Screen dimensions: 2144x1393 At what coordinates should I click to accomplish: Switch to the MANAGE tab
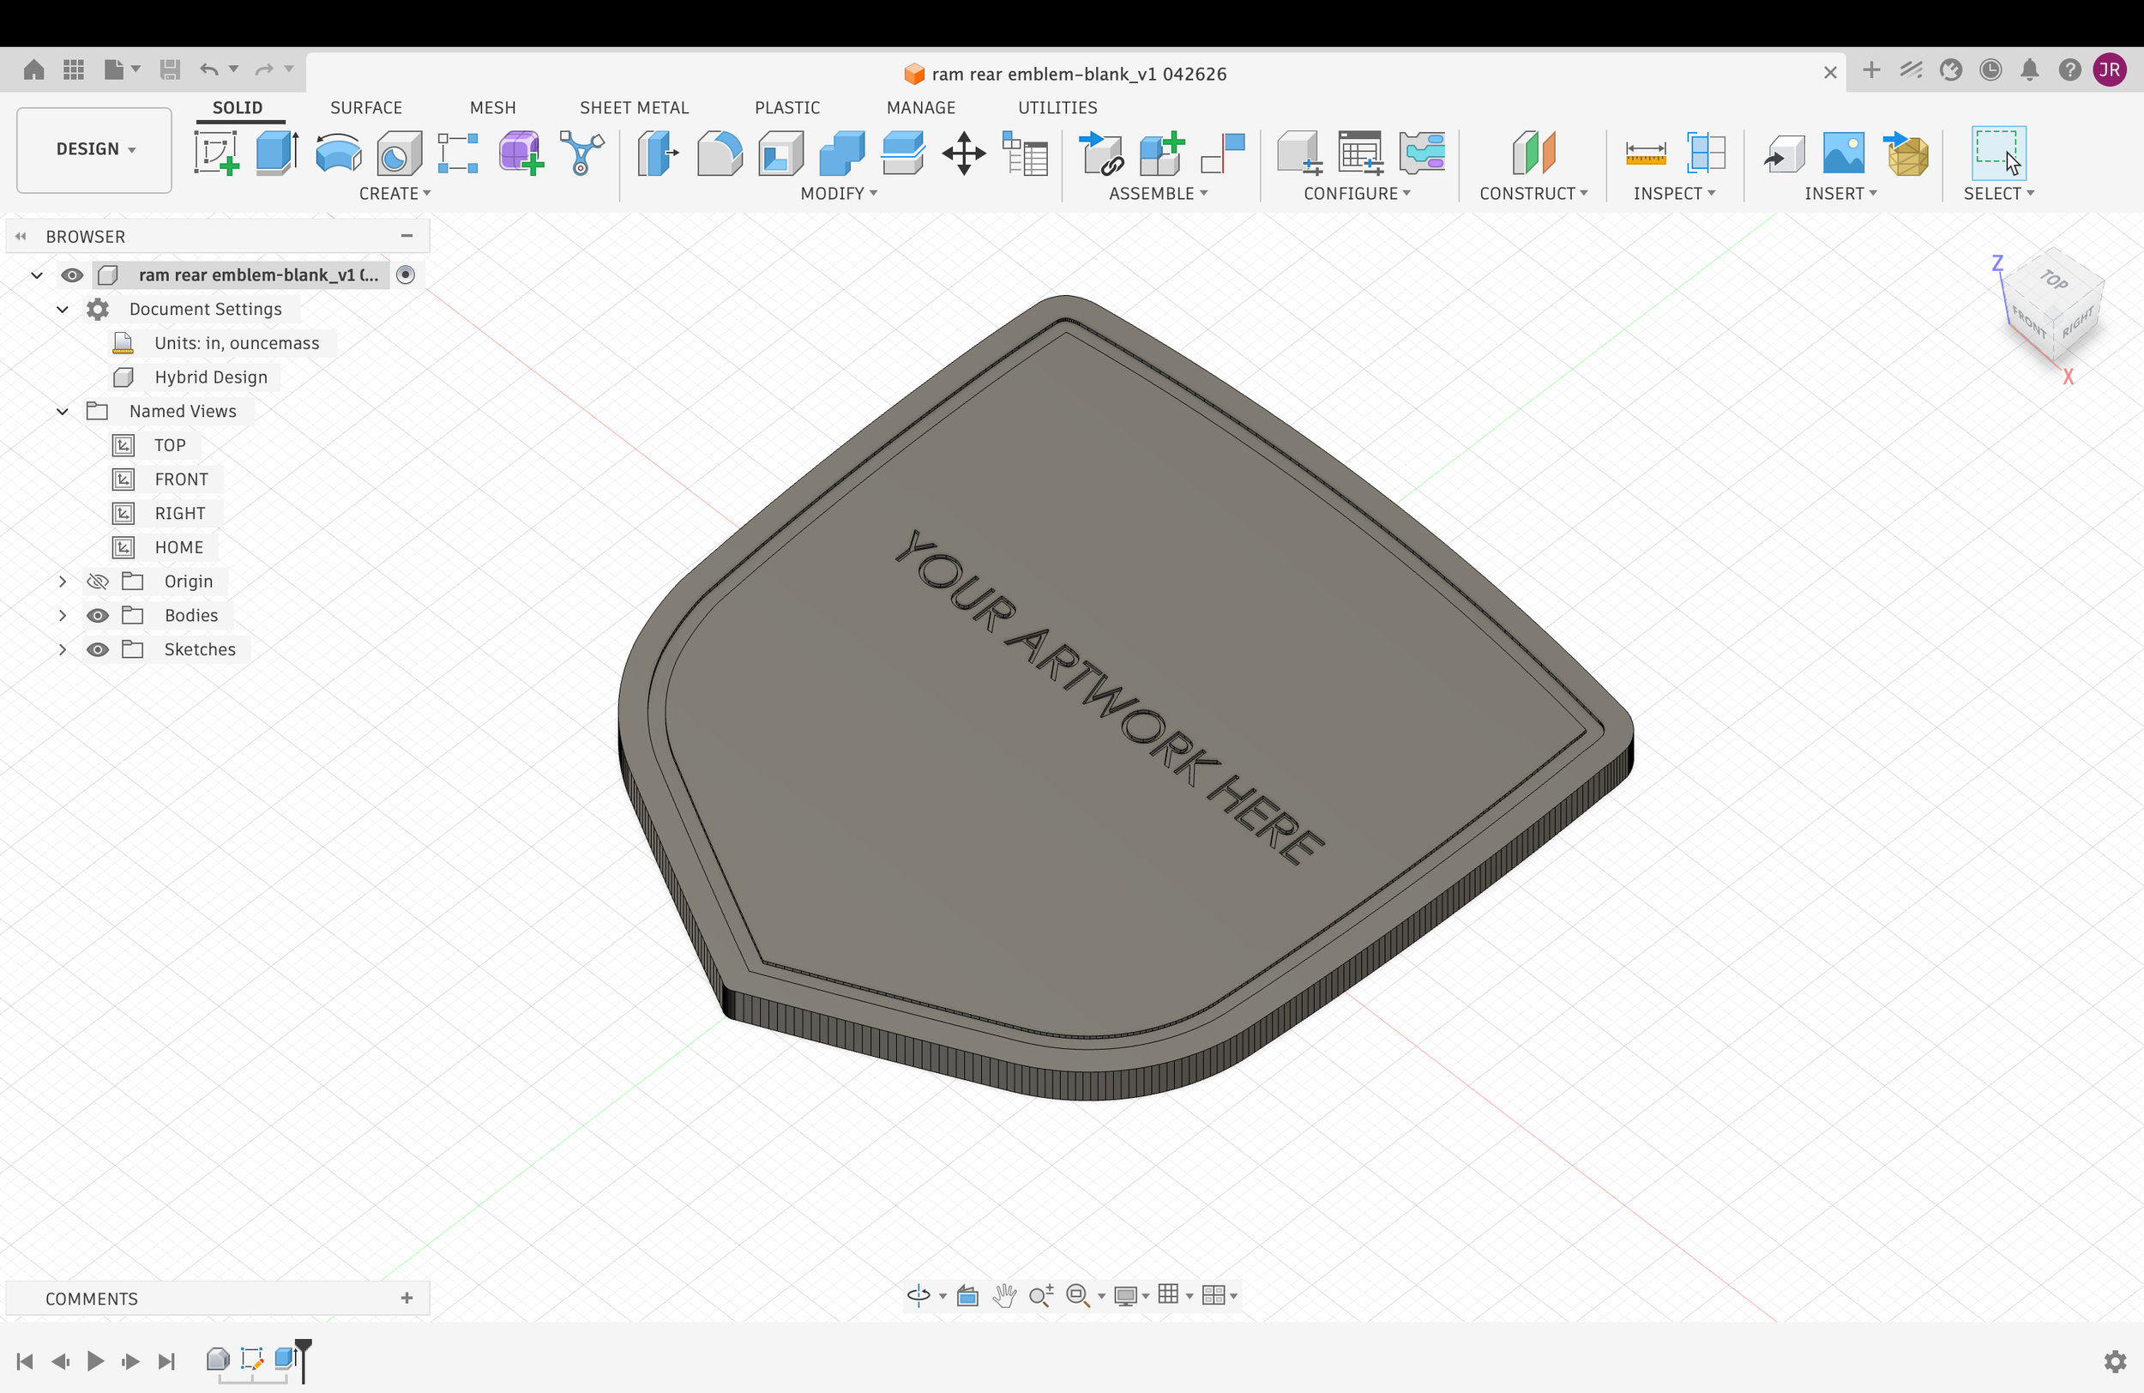tap(921, 108)
